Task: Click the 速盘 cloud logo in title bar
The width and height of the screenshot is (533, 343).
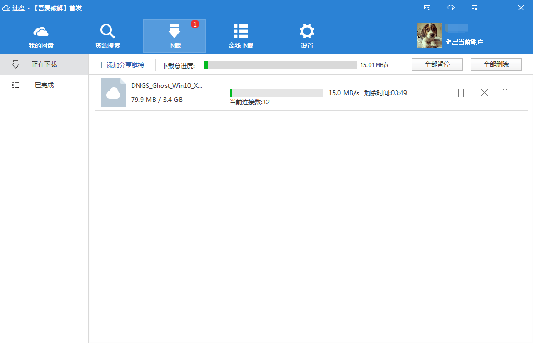Action: [x=6, y=8]
